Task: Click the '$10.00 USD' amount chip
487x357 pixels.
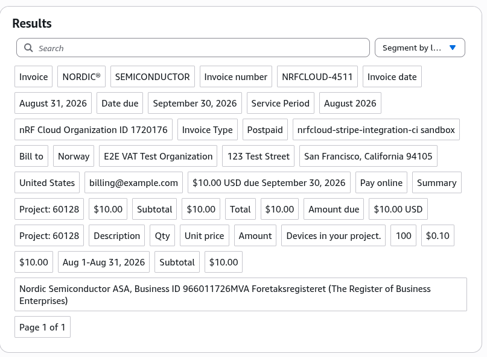Action: coord(398,209)
